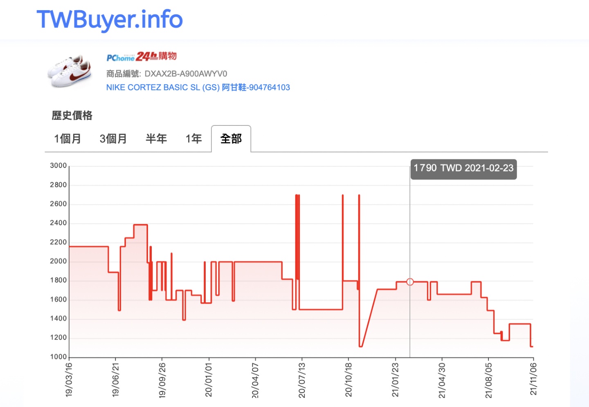Switch to the 1個月 price range tab

[x=67, y=139]
